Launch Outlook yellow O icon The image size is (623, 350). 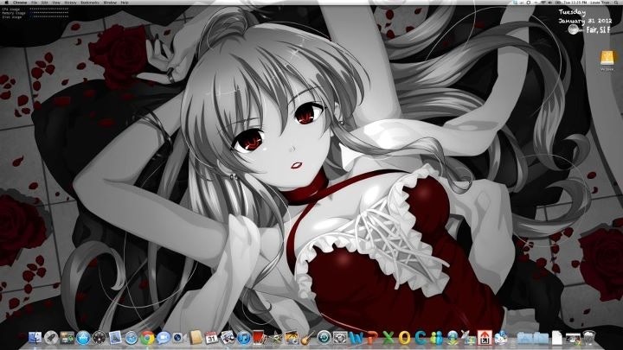click(x=404, y=338)
